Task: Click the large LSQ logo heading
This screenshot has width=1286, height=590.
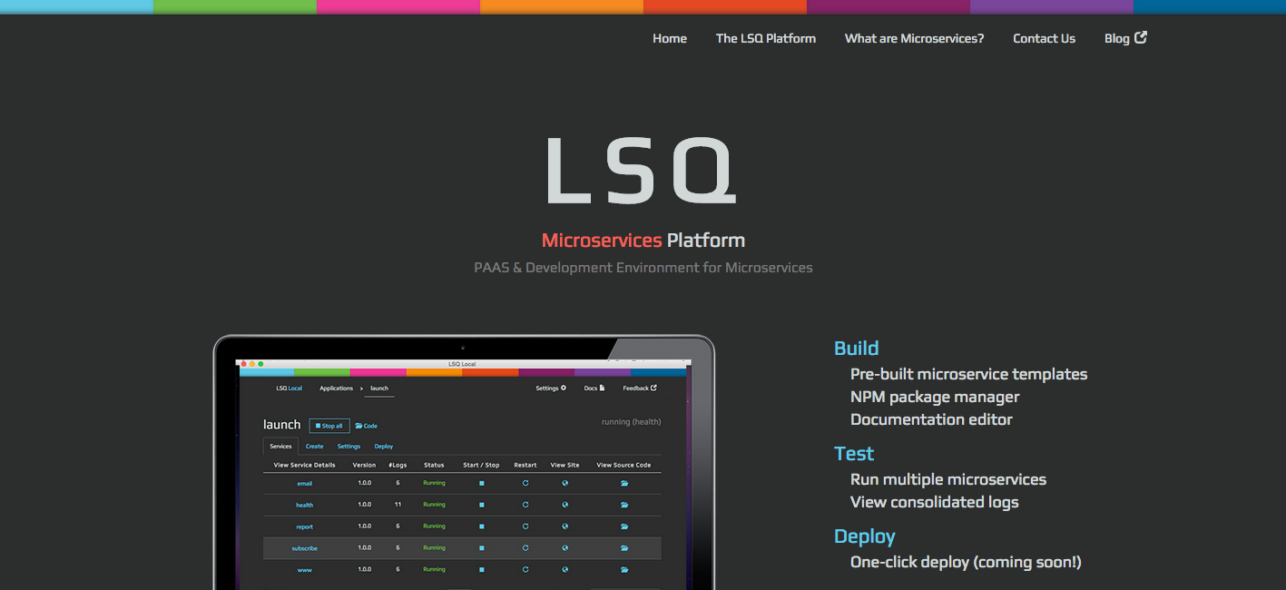Action: [x=642, y=170]
